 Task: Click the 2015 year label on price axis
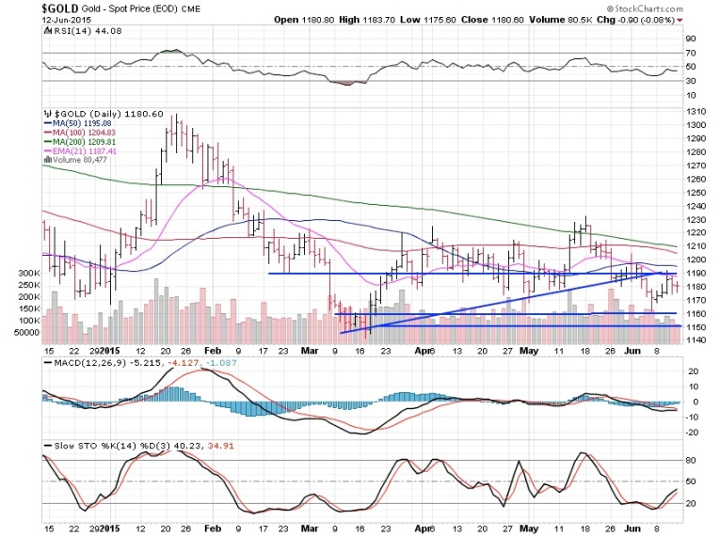pyautogui.click(x=110, y=351)
